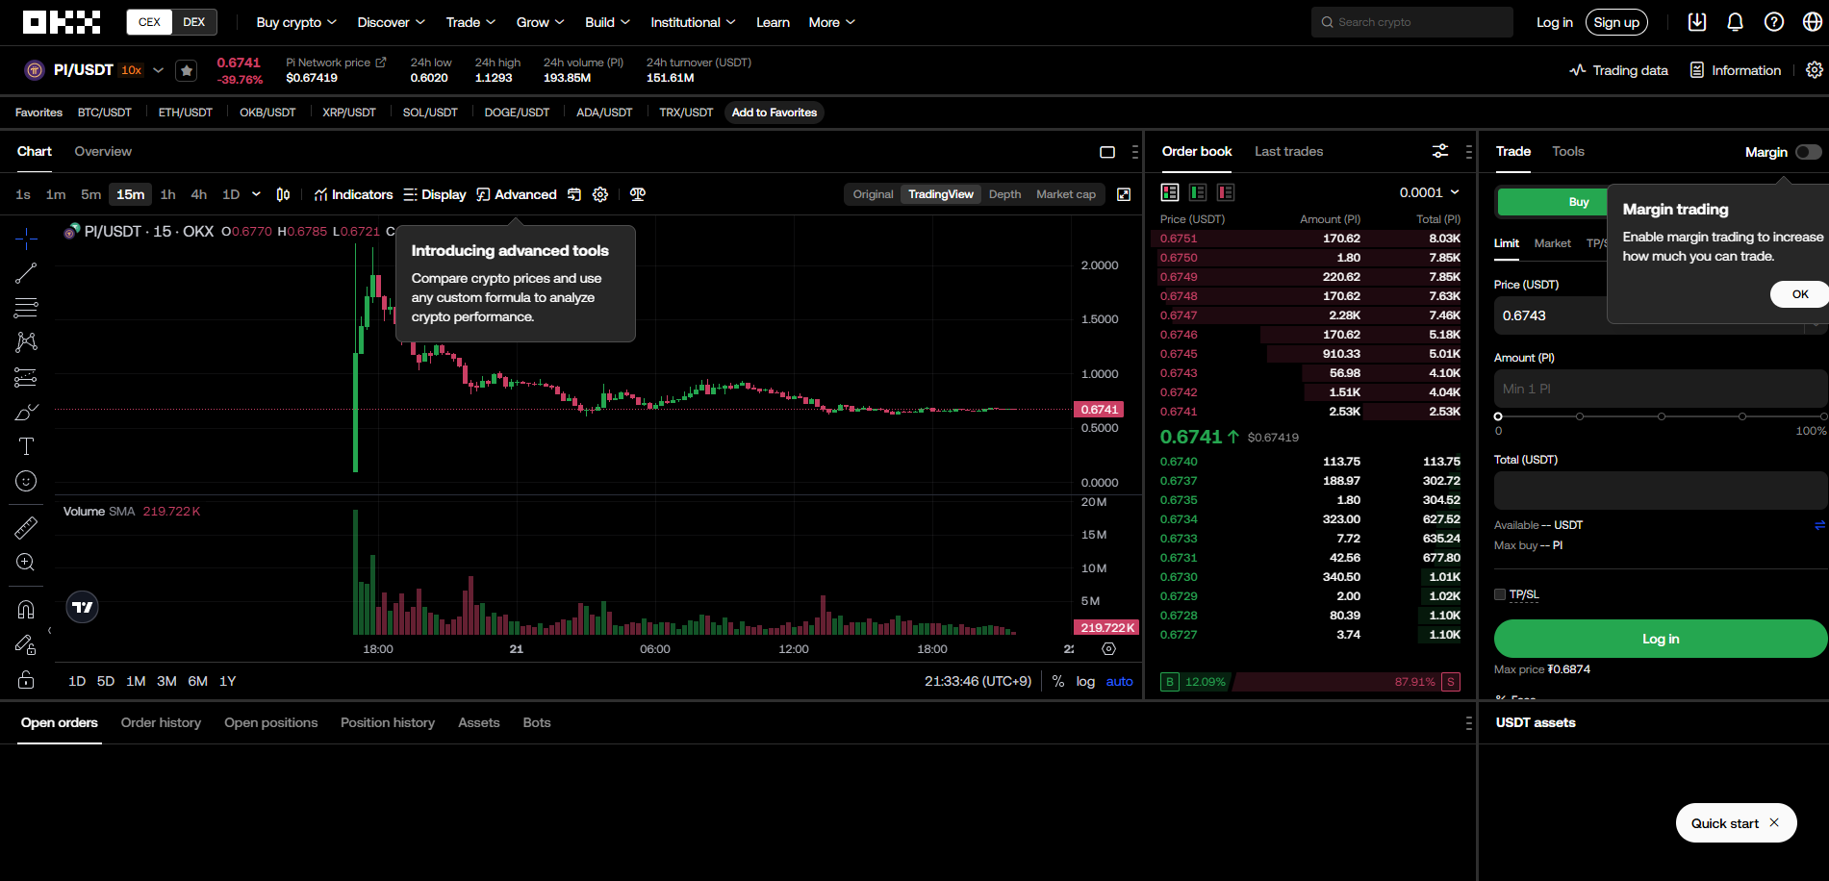Add PI/USDT to favorites with star

tap(187, 70)
